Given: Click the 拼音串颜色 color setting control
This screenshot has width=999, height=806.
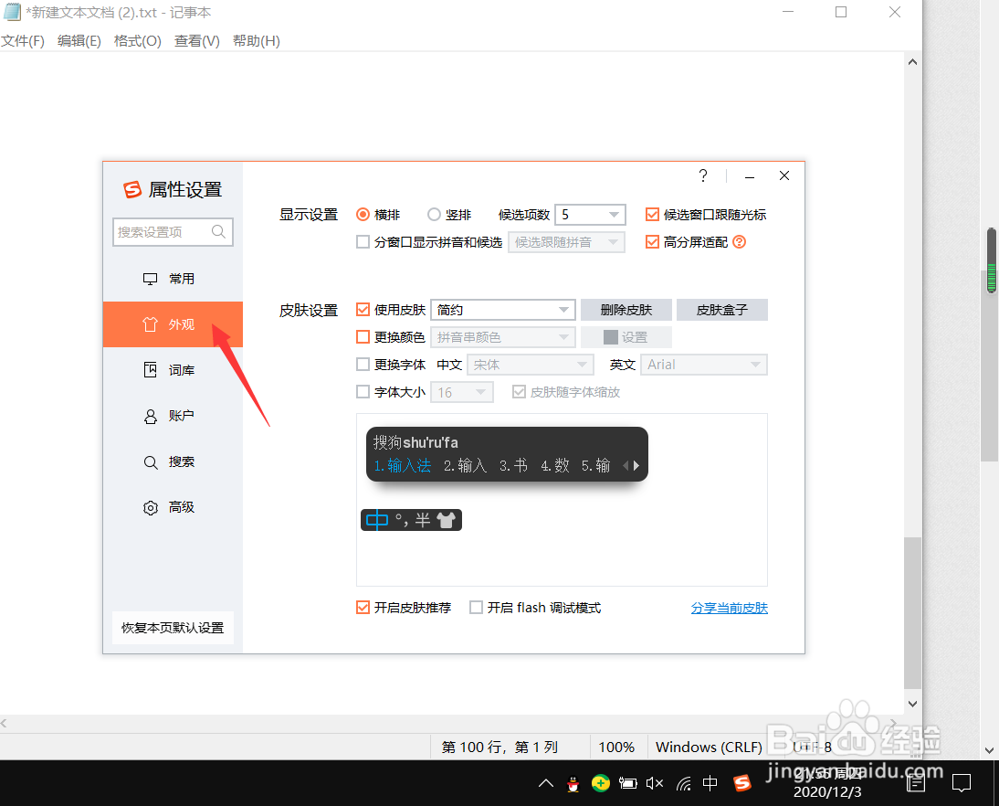Looking at the screenshot, I should pyautogui.click(x=502, y=336).
